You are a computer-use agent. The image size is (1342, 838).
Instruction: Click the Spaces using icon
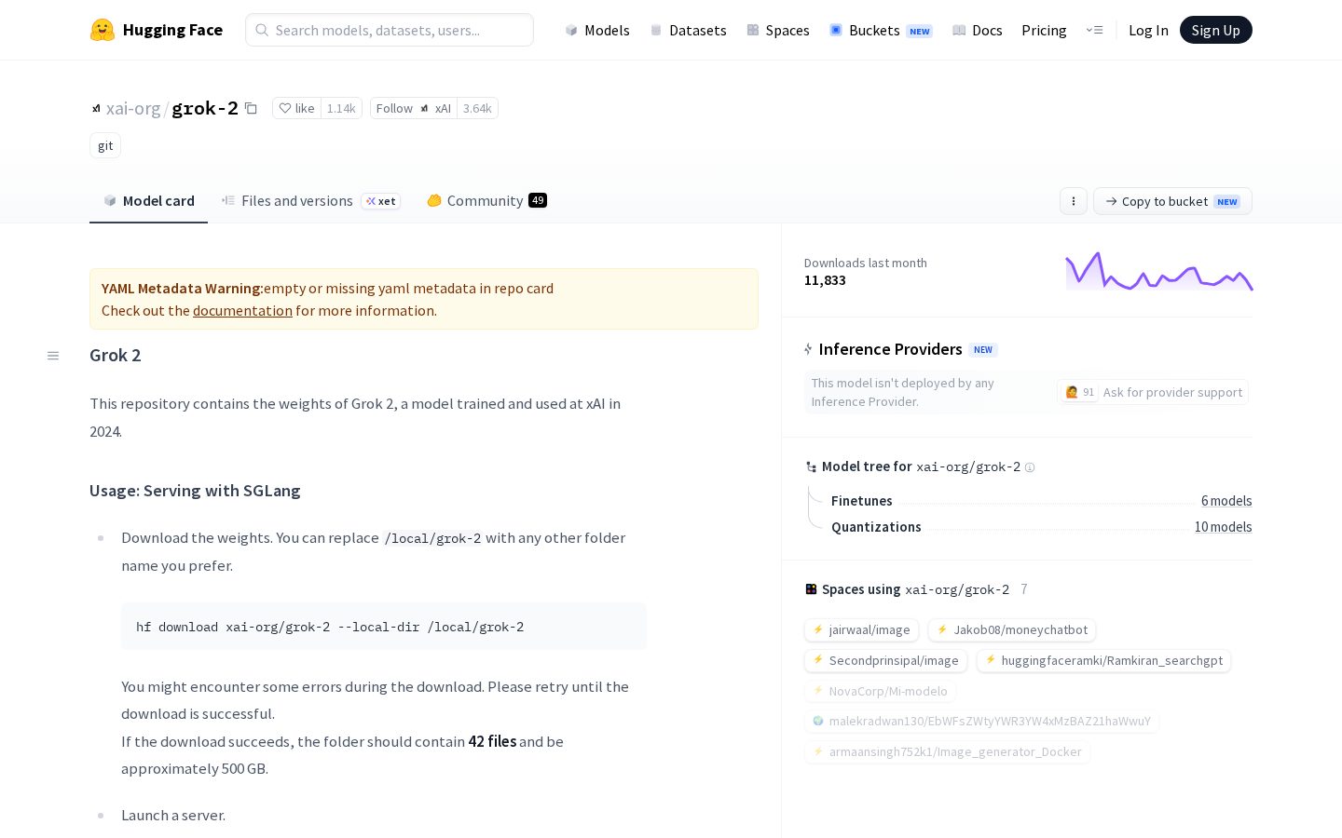pyautogui.click(x=811, y=589)
